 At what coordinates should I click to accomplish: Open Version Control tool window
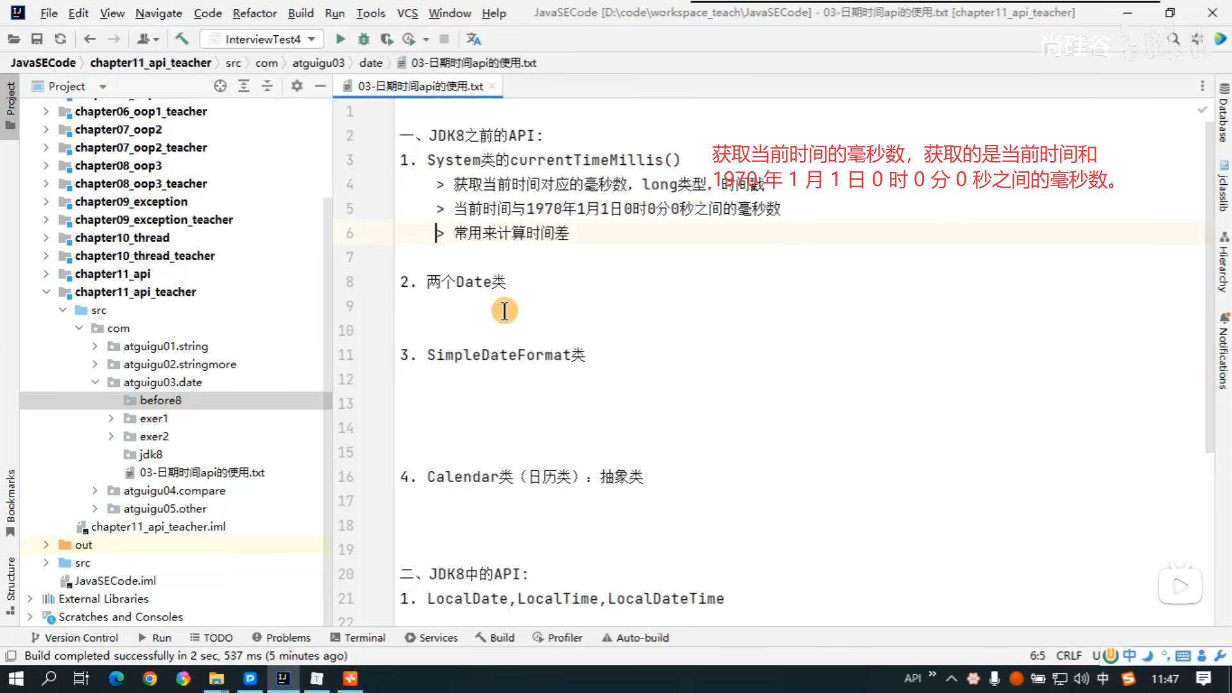pos(74,637)
